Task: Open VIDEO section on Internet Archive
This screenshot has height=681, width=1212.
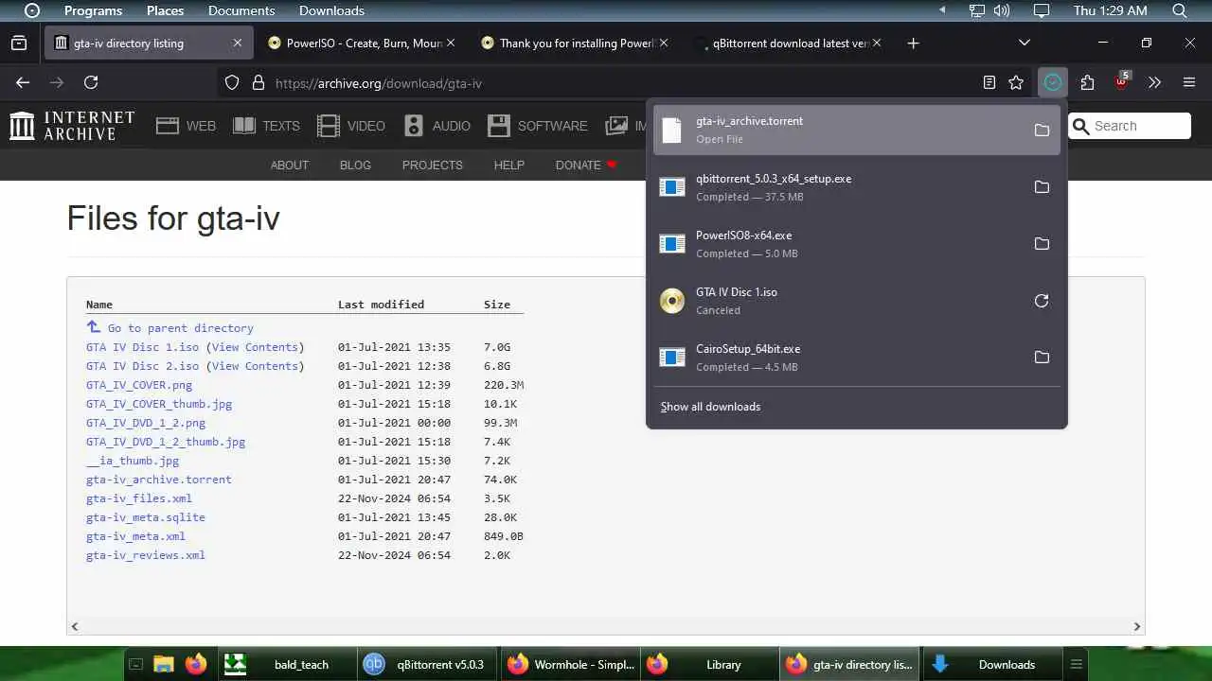Action: click(351, 126)
